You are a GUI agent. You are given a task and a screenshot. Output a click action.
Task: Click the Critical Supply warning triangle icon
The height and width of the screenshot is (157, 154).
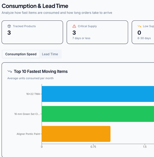[x=74, y=26]
